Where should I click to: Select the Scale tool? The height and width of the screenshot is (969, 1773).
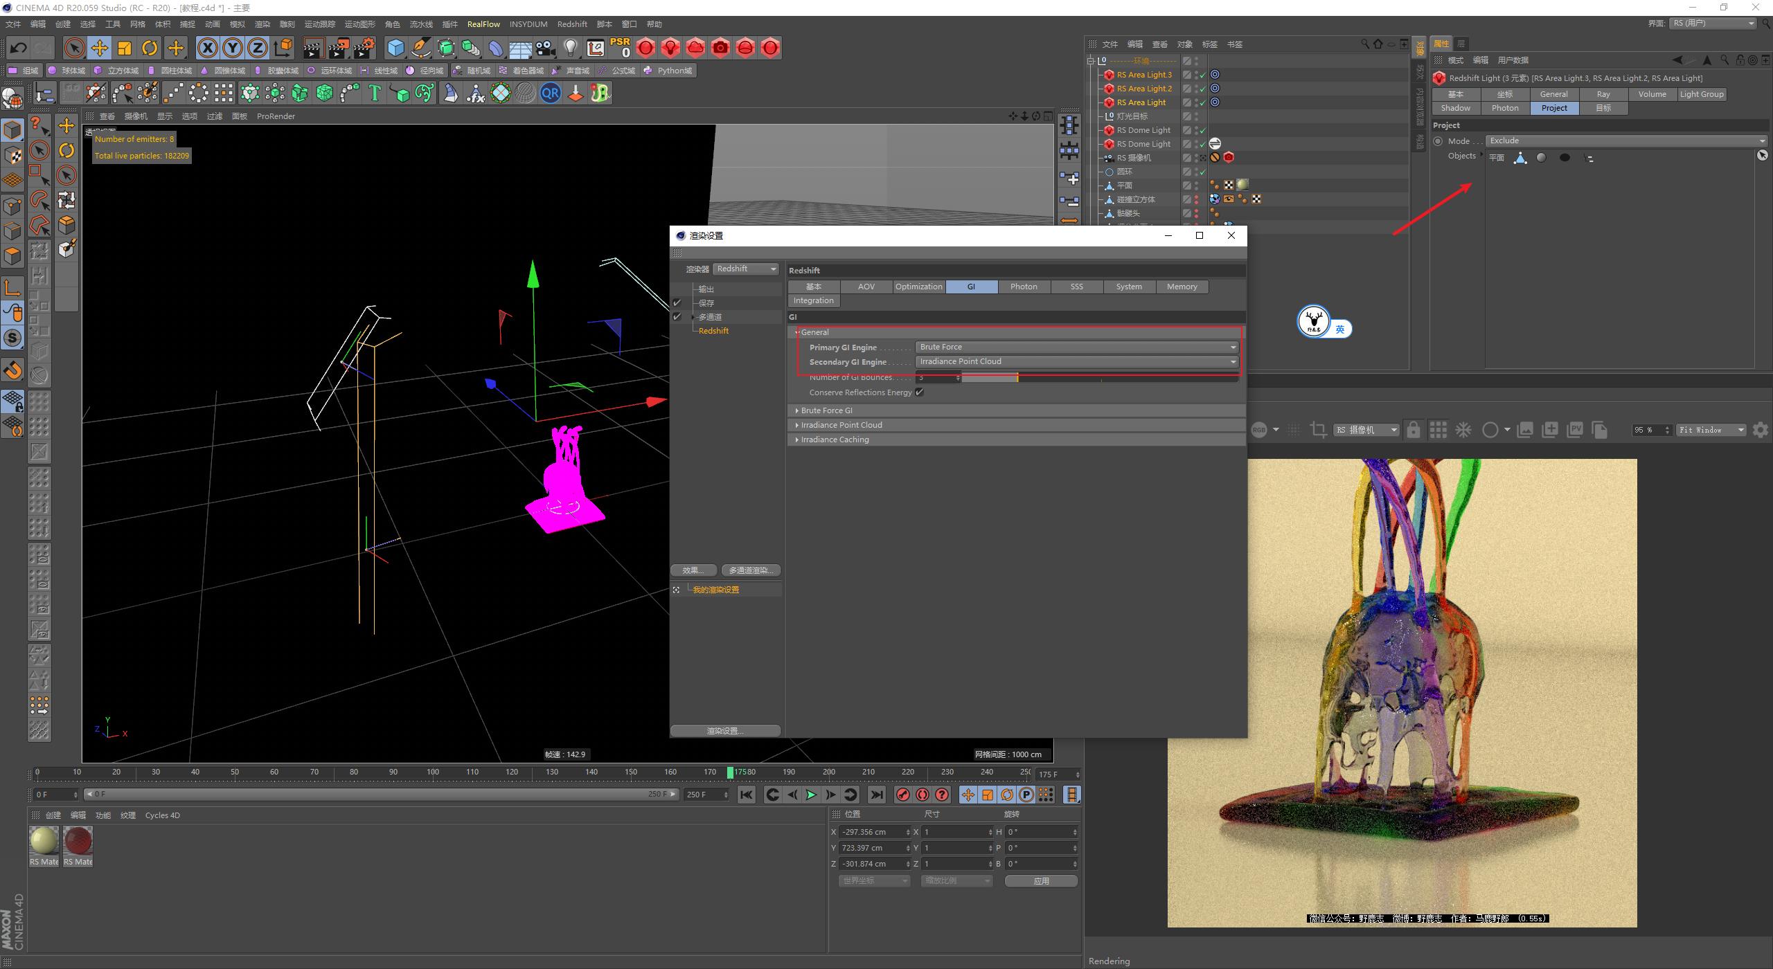[x=125, y=48]
